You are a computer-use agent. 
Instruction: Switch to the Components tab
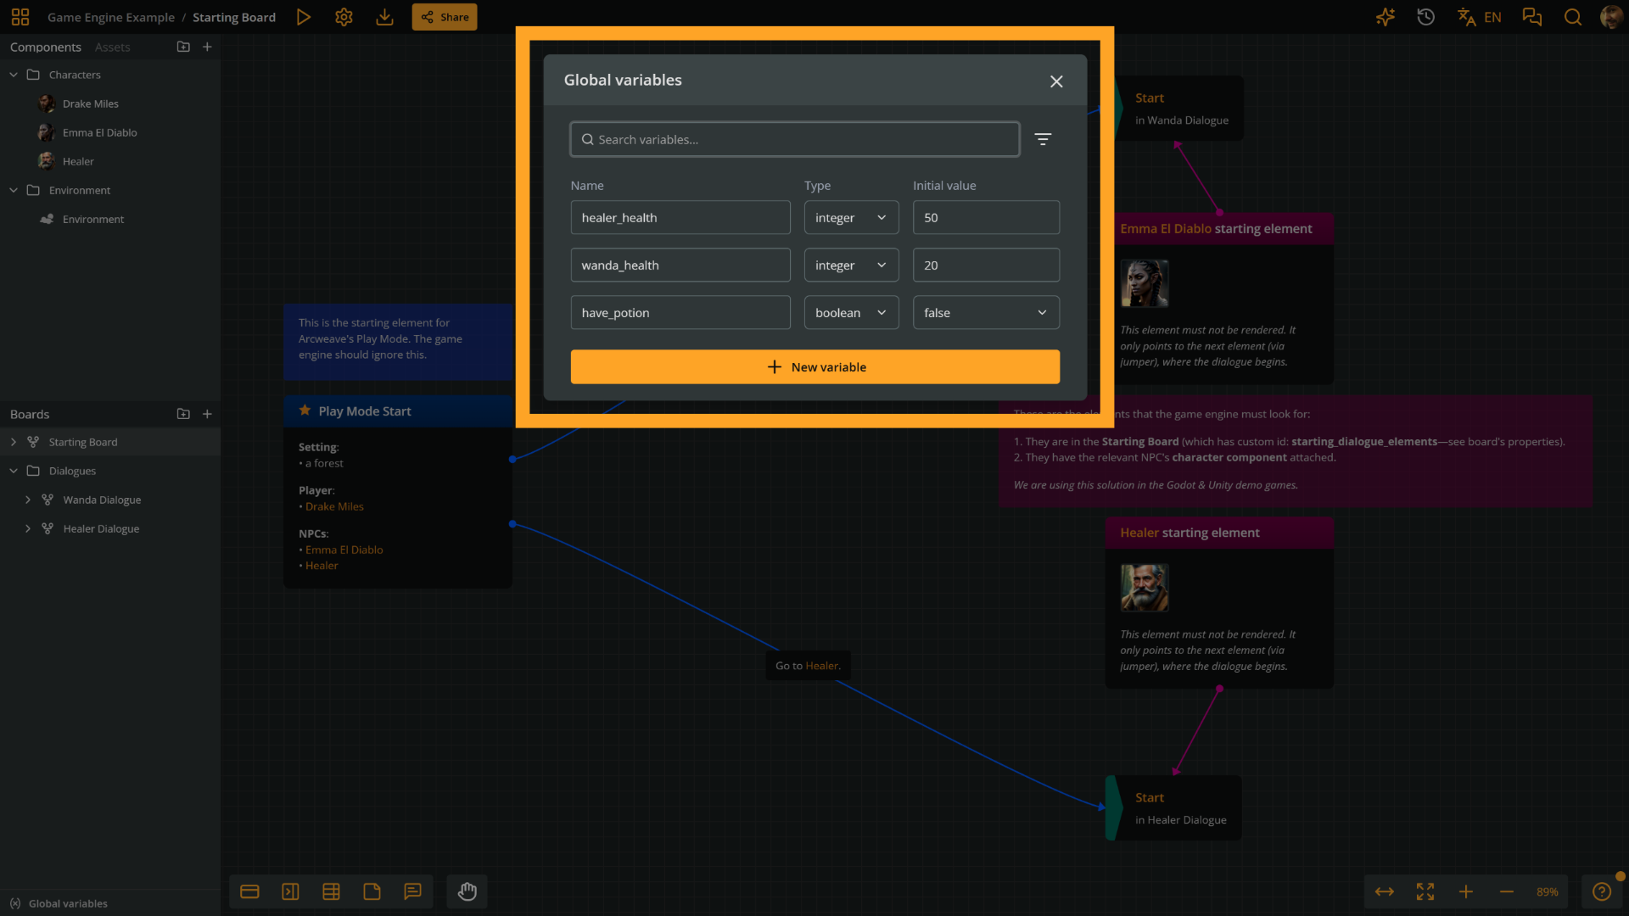[x=46, y=47]
